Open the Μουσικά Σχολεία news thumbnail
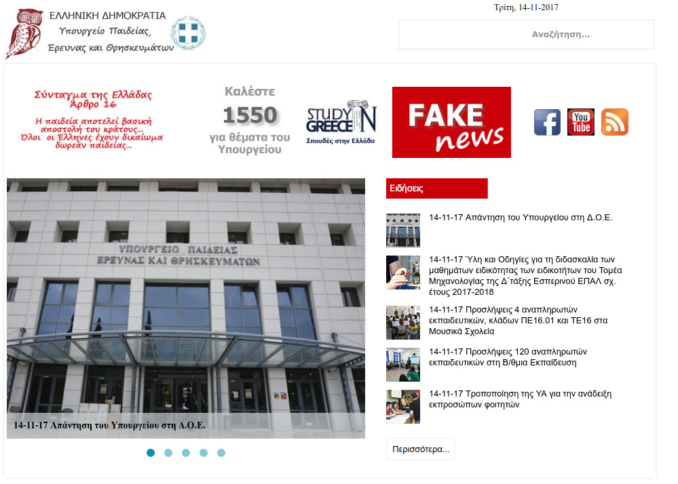Screen dimensions: 678x484 403,323
